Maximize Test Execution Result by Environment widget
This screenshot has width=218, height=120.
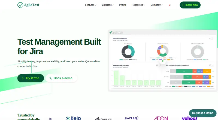(213, 65)
